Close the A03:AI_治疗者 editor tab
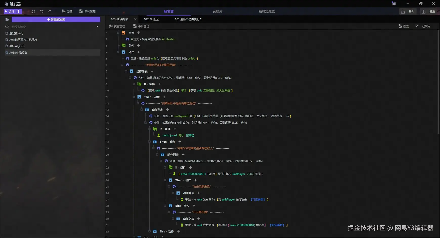The width and height of the screenshot is (440, 238). (x=135, y=19)
